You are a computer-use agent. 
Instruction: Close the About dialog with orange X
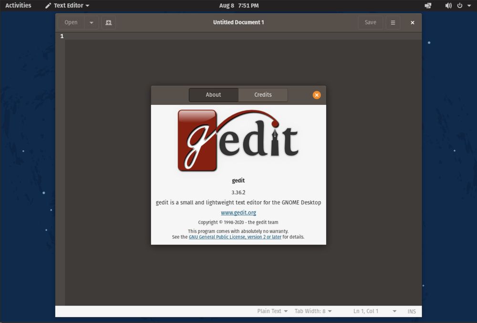[x=317, y=95]
